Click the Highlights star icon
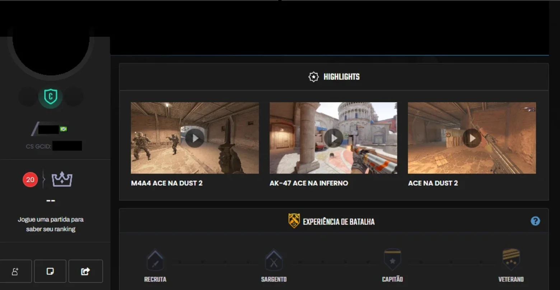Screen dimensions: 560x290 point(313,77)
